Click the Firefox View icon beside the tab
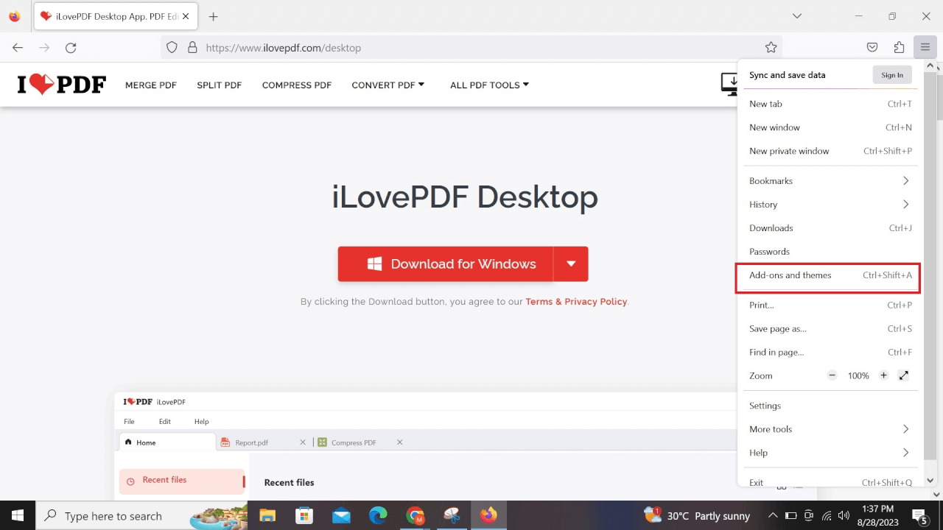This screenshot has height=530, width=943. (x=15, y=16)
